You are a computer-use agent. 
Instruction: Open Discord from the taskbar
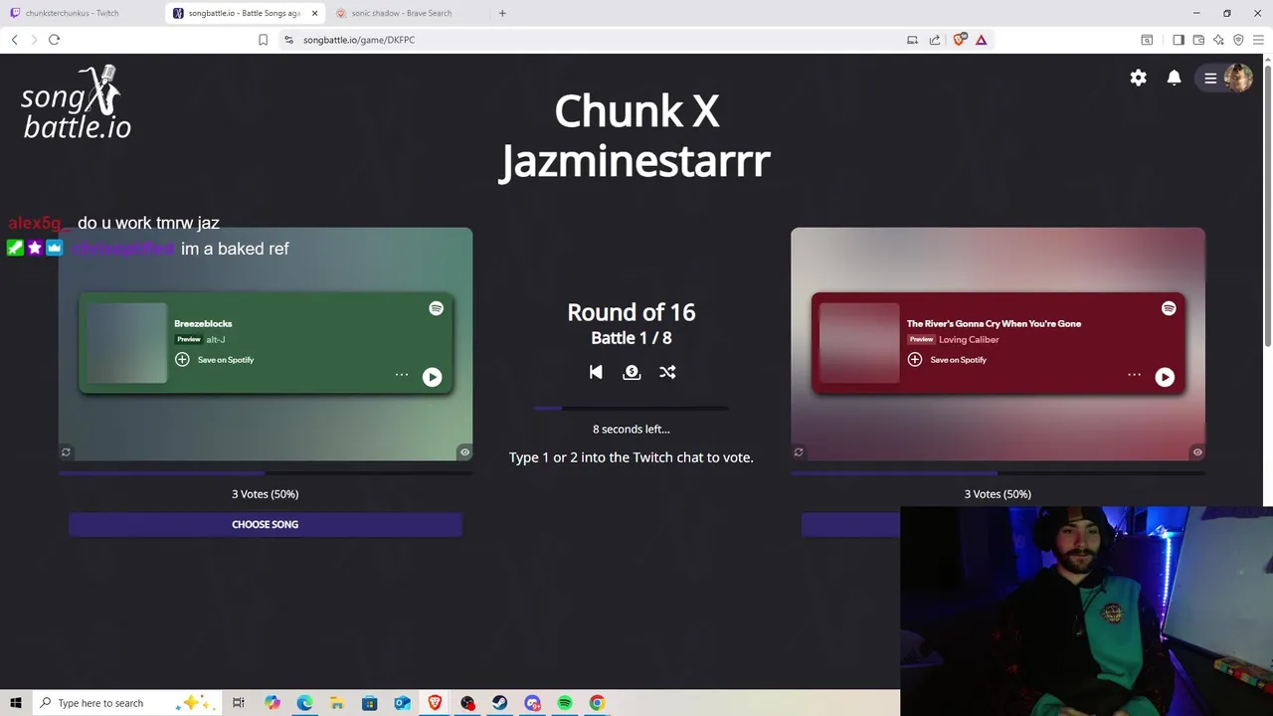[532, 703]
